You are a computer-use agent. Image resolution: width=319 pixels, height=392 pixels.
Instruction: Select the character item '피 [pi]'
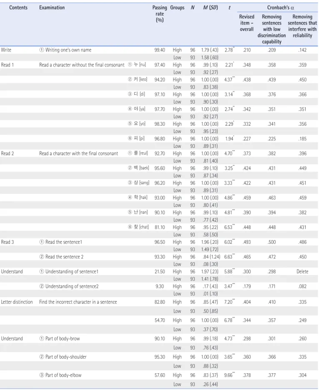(x=136, y=138)
